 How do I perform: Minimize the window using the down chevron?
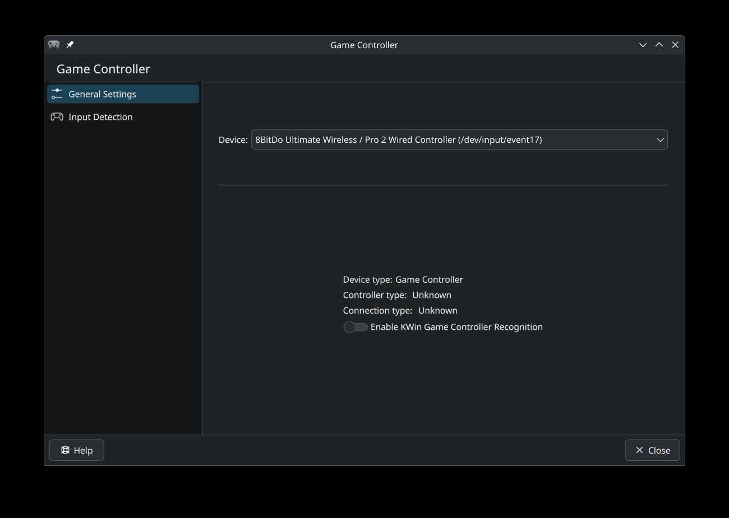pos(643,45)
